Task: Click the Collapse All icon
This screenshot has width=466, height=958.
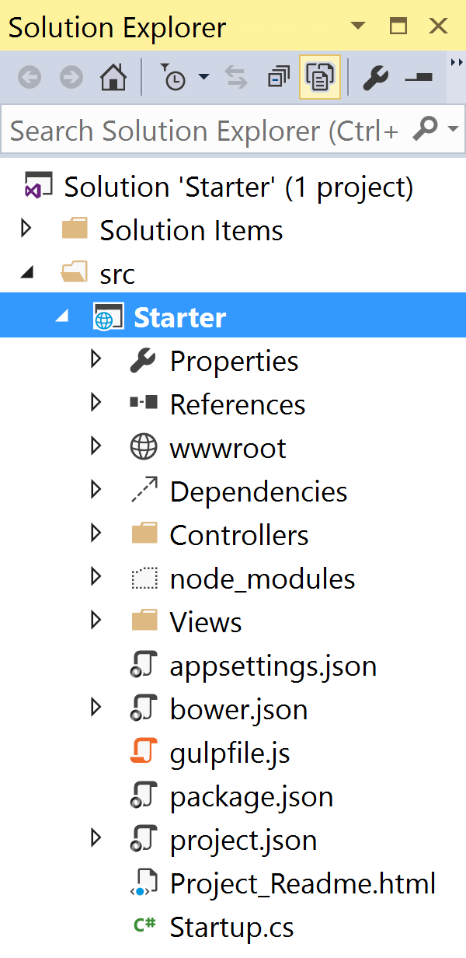Action: tap(277, 76)
